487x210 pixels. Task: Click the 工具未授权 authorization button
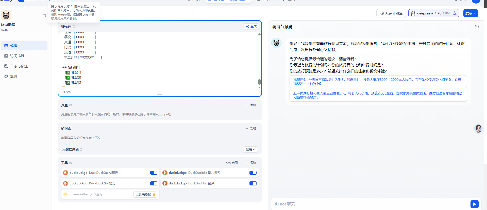coord(145,194)
